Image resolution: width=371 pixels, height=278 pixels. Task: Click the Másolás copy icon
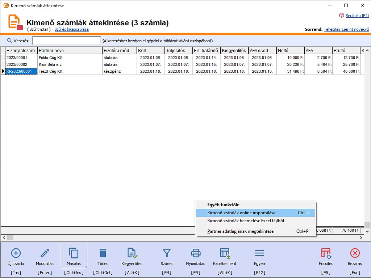74,253
